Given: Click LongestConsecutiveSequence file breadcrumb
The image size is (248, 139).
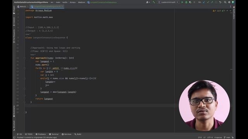Looking at the screenshot, I should point(102,2).
